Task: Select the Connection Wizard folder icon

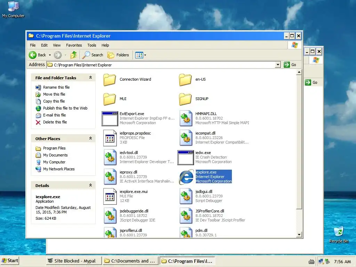Action: click(110, 80)
